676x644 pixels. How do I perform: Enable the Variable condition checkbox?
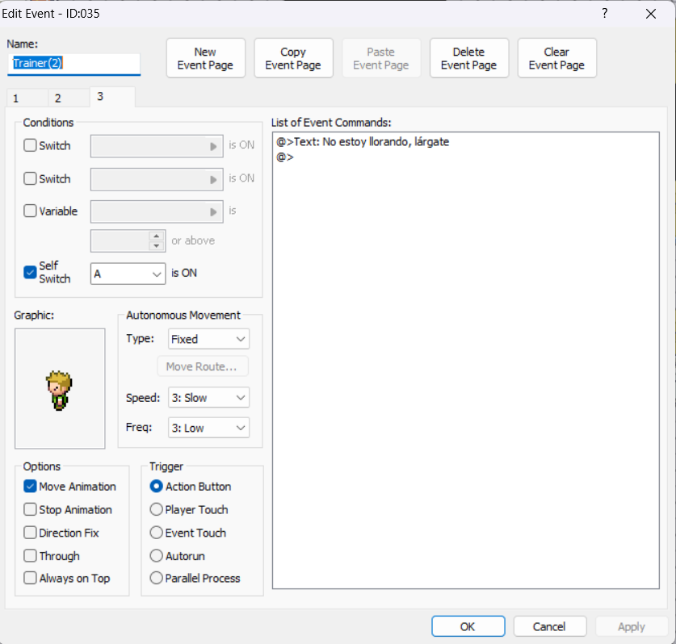(x=31, y=211)
